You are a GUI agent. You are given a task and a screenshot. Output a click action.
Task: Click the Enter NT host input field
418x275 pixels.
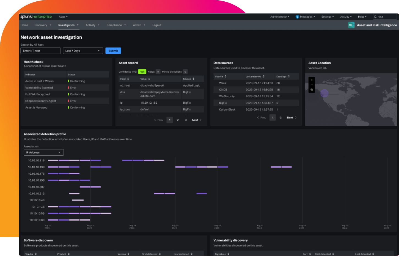40,51
